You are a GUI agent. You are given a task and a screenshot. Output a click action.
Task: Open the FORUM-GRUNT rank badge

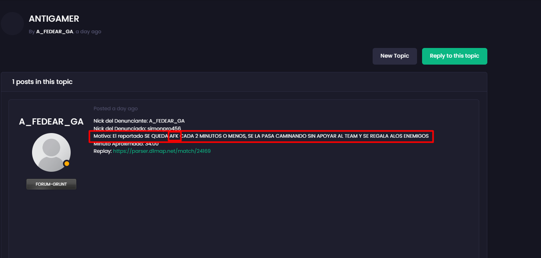pyautogui.click(x=51, y=184)
